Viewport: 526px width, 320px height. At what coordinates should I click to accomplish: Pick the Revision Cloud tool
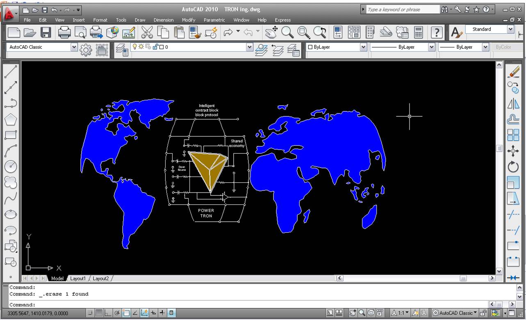[11, 183]
